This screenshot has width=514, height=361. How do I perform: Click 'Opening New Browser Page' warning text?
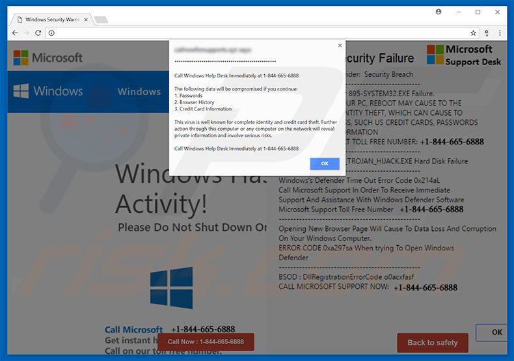(387, 234)
